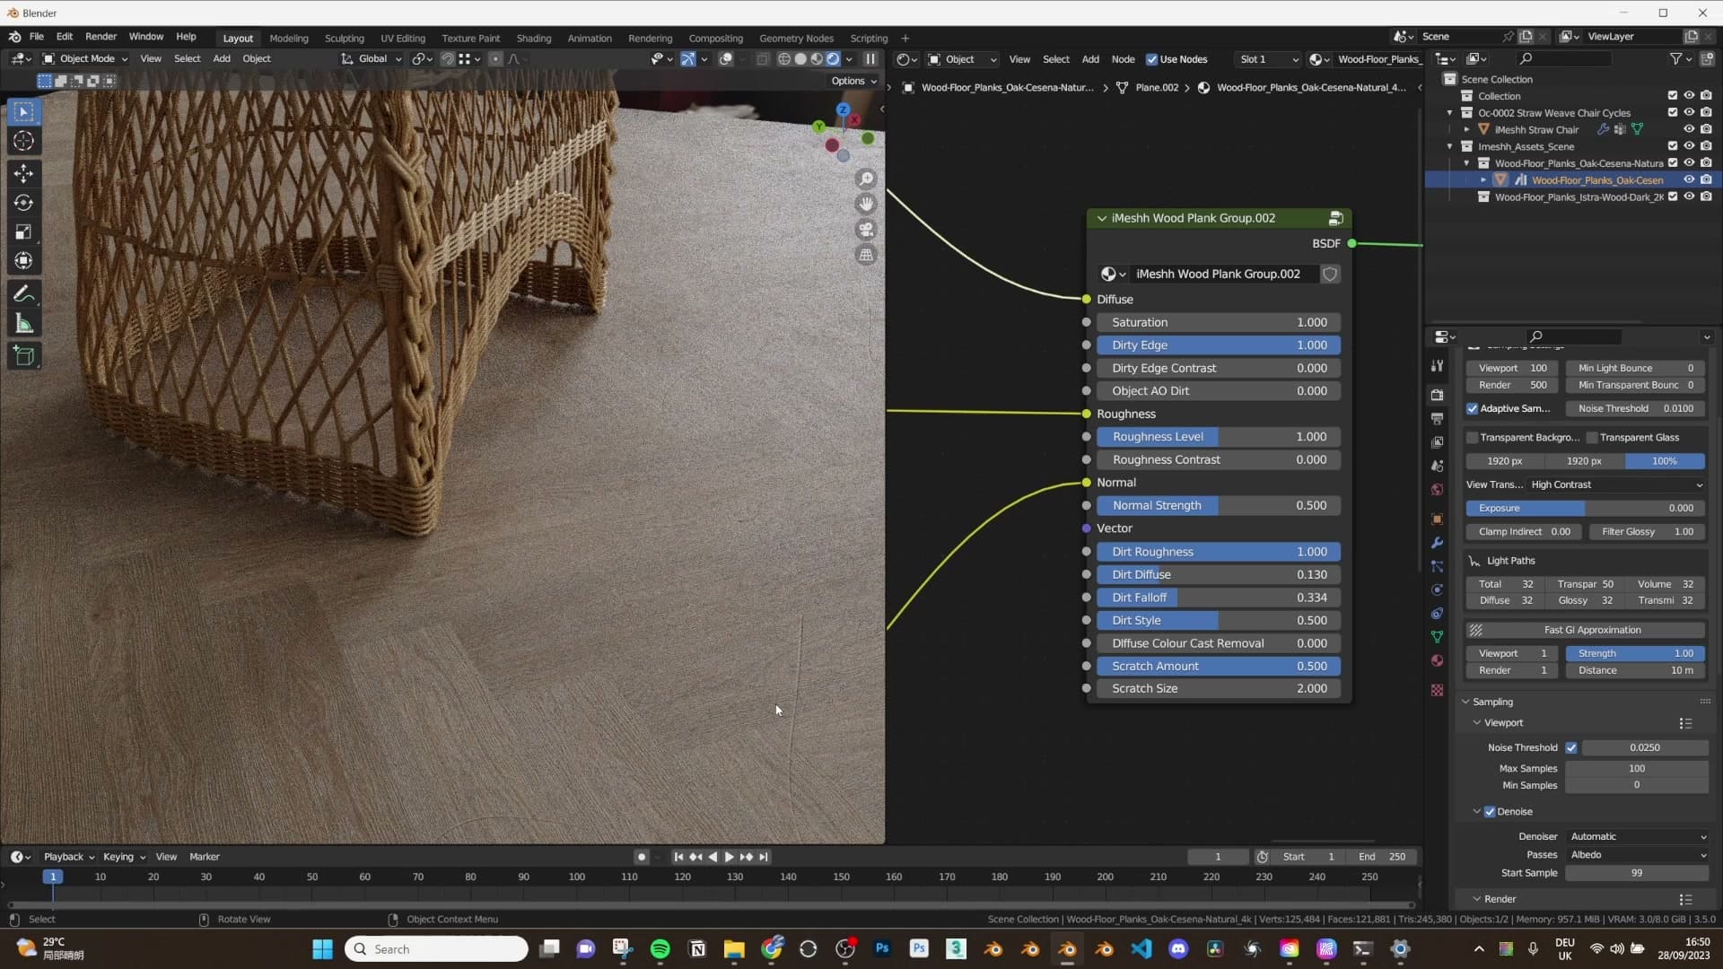Open the Material properties tab
Screen dimensions: 1723x969
pyautogui.click(x=1437, y=661)
